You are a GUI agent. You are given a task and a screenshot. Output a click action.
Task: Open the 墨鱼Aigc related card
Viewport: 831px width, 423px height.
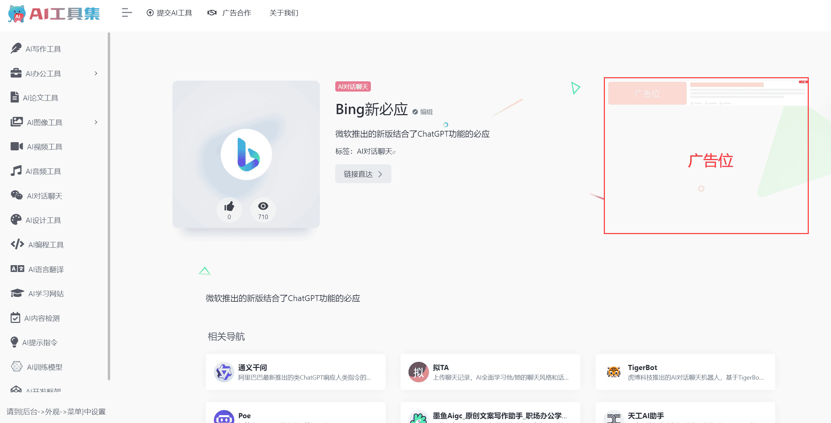pos(490,413)
